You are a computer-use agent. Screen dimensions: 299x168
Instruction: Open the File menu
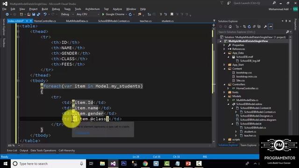point(4,9)
